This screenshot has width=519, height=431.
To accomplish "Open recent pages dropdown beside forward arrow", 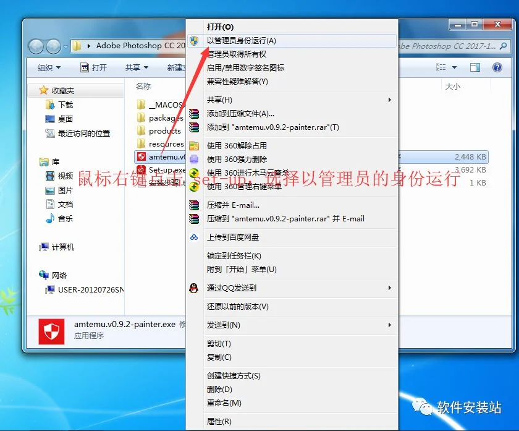I will point(65,46).
